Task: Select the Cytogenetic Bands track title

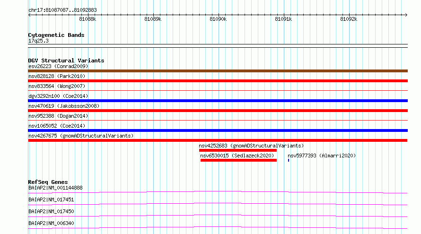Action: point(56,35)
